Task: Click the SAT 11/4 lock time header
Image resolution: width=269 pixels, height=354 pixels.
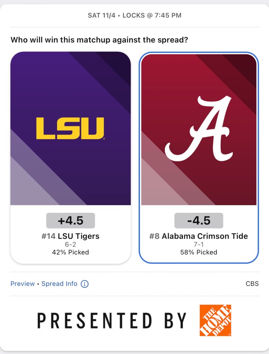Action: point(134,16)
